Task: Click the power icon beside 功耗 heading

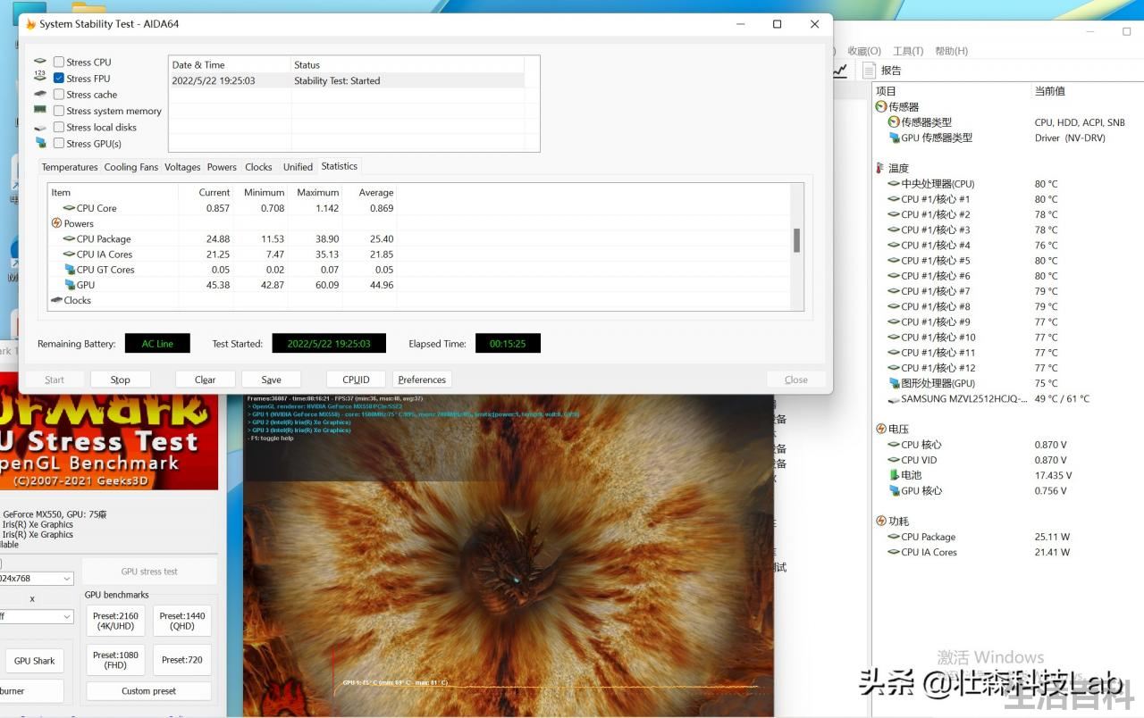Action: 881,521
